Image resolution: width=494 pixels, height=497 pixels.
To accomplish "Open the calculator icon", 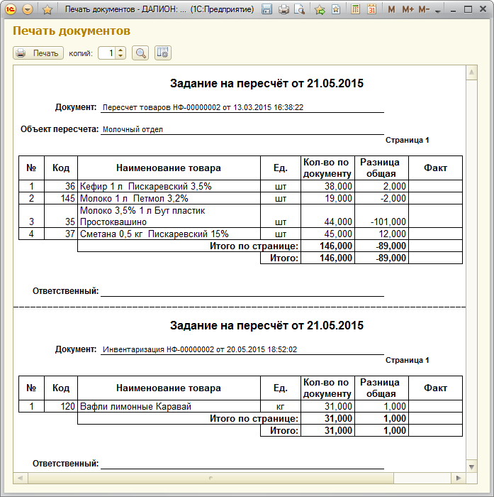I will point(355,9).
